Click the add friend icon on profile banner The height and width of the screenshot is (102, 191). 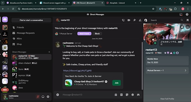182,27
